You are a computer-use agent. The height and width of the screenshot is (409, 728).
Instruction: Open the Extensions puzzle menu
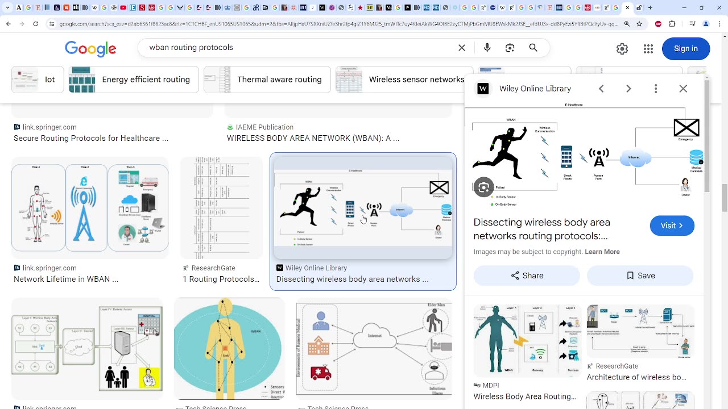(672, 24)
